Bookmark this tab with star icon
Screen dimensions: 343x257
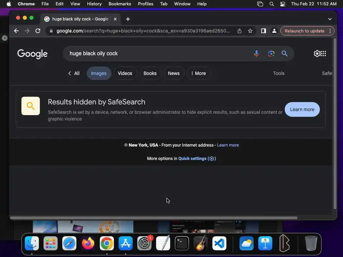tap(250, 31)
